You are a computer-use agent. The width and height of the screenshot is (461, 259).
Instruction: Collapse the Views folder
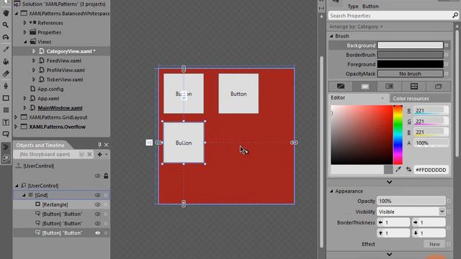pos(25,42)
